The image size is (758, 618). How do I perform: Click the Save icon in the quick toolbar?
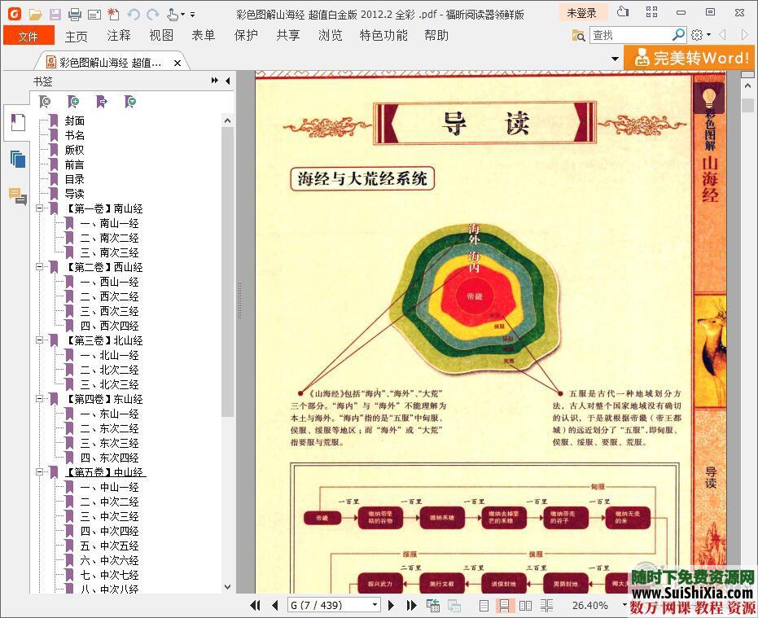pyautogui.click(x=55, y=15)
